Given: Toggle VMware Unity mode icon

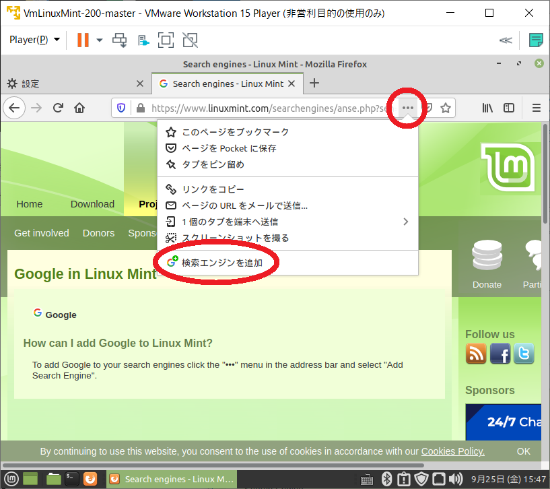Looking at the screenshot, I should pyautogui.click(x=190, y=40).
